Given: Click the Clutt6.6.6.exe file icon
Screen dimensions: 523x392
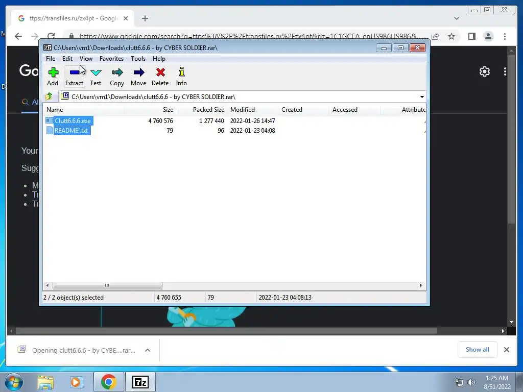Looking at the screenshot, I should [x=50, y=120].
